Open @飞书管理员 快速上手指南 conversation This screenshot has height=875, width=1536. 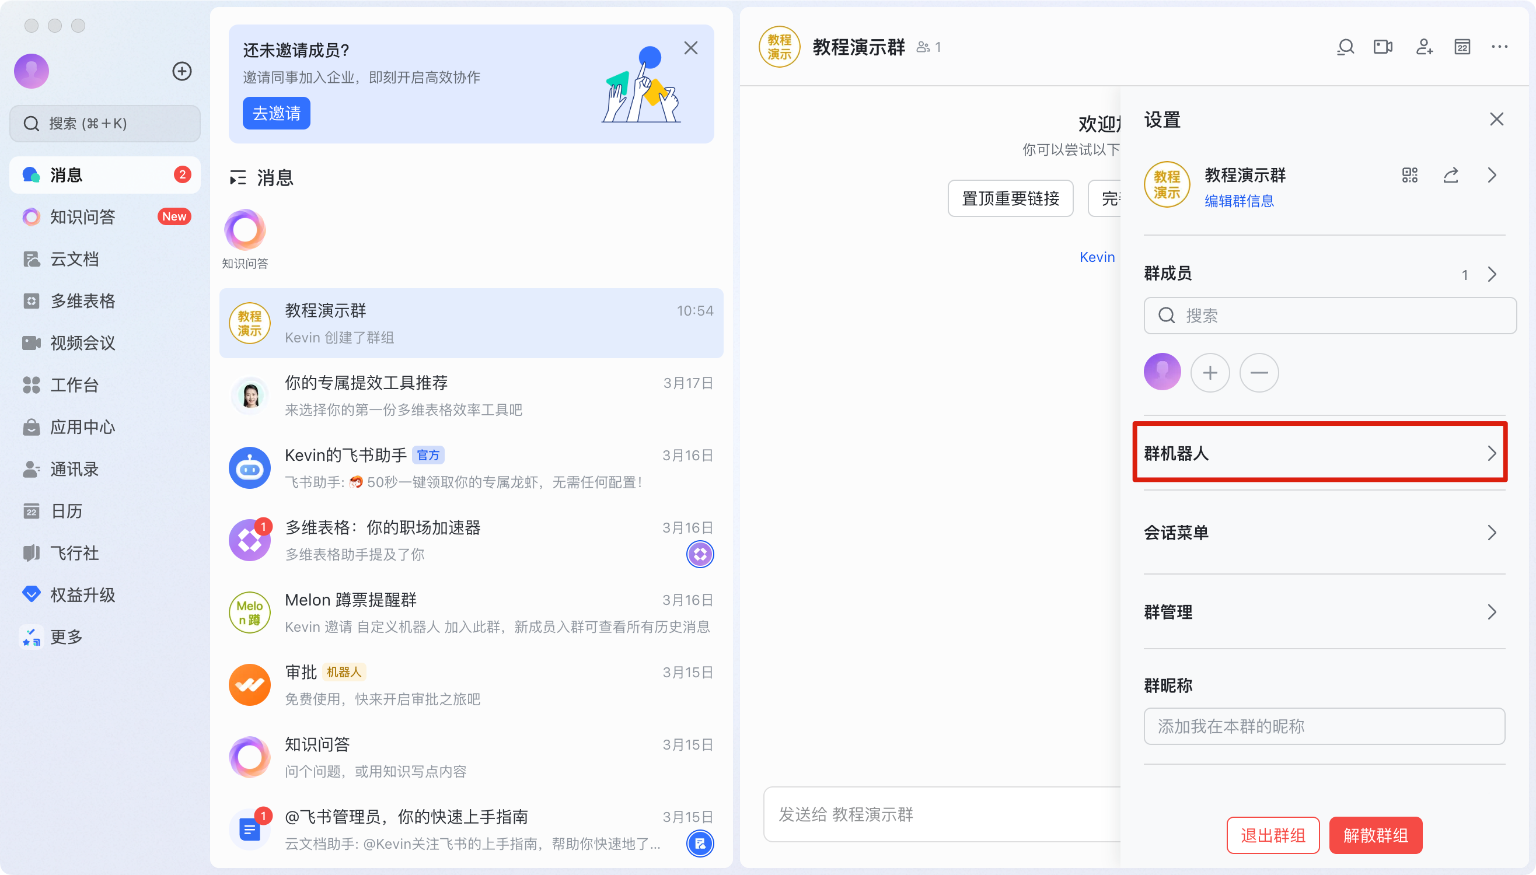point(471,830)
